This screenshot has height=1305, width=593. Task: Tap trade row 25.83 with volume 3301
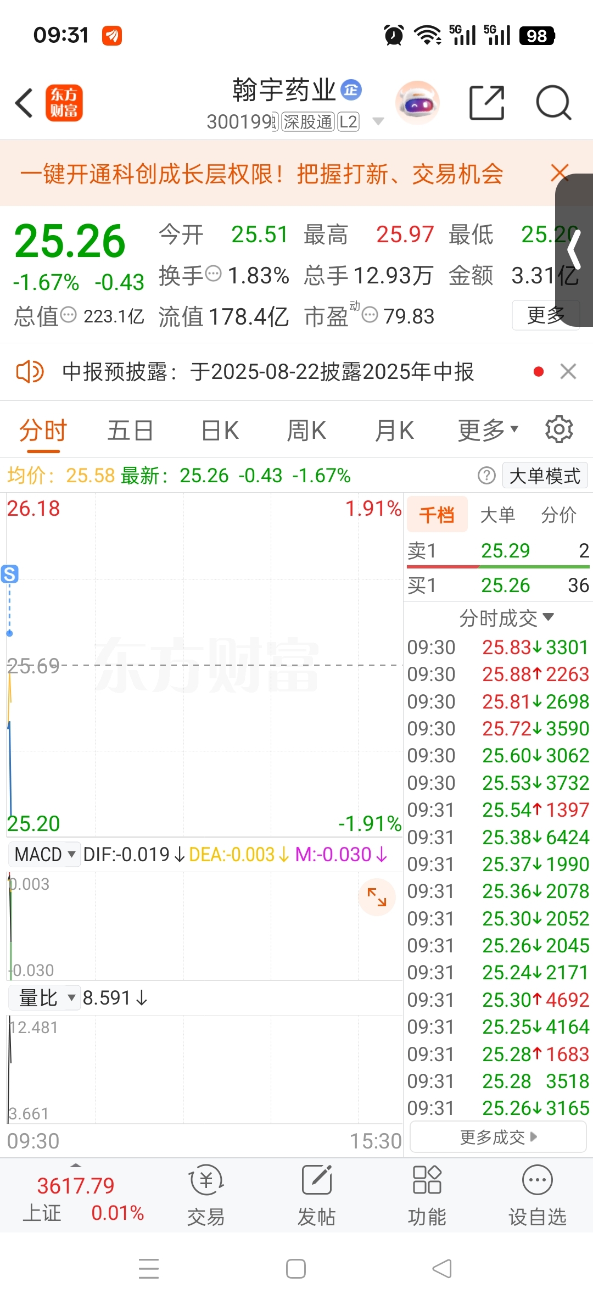(x=498, y=647)
